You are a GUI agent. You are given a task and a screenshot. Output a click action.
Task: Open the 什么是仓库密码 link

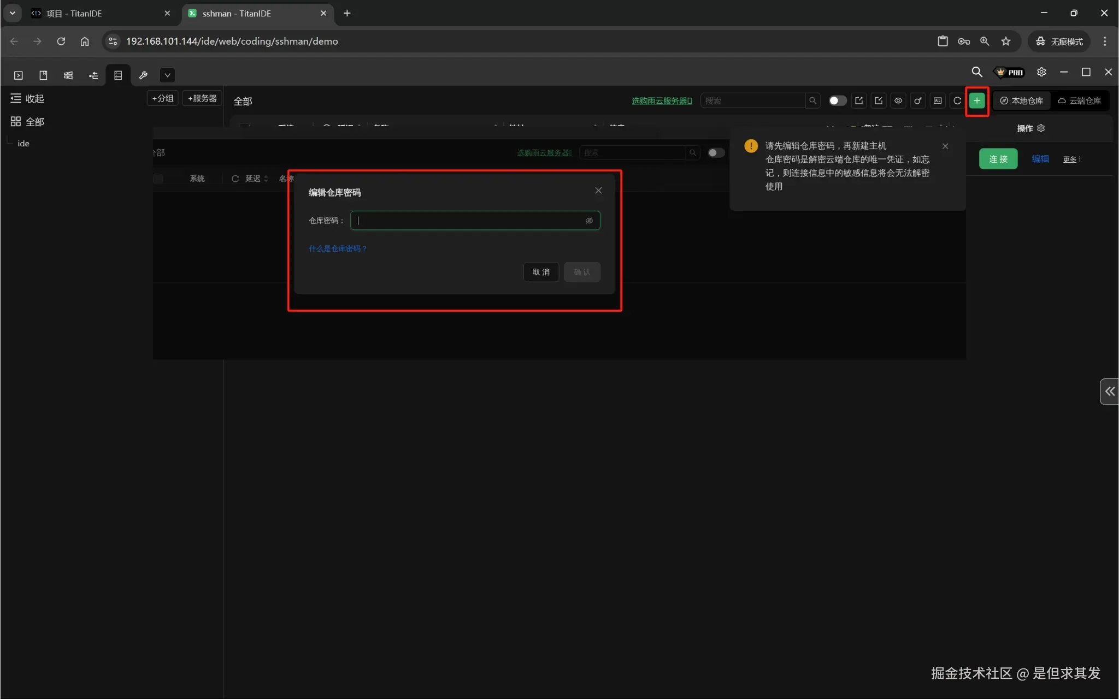337,248
